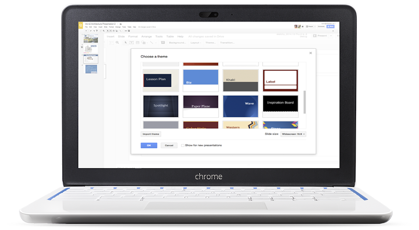The height and width of the screenshot is (230, 419).
Task: Click the theme list scrollbar
Action: pos(305,102)
